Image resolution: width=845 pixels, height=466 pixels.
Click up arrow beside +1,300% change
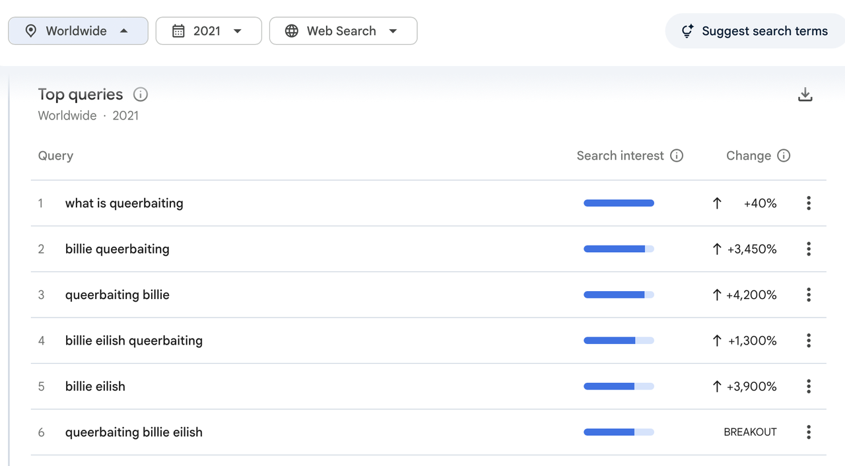717,341
